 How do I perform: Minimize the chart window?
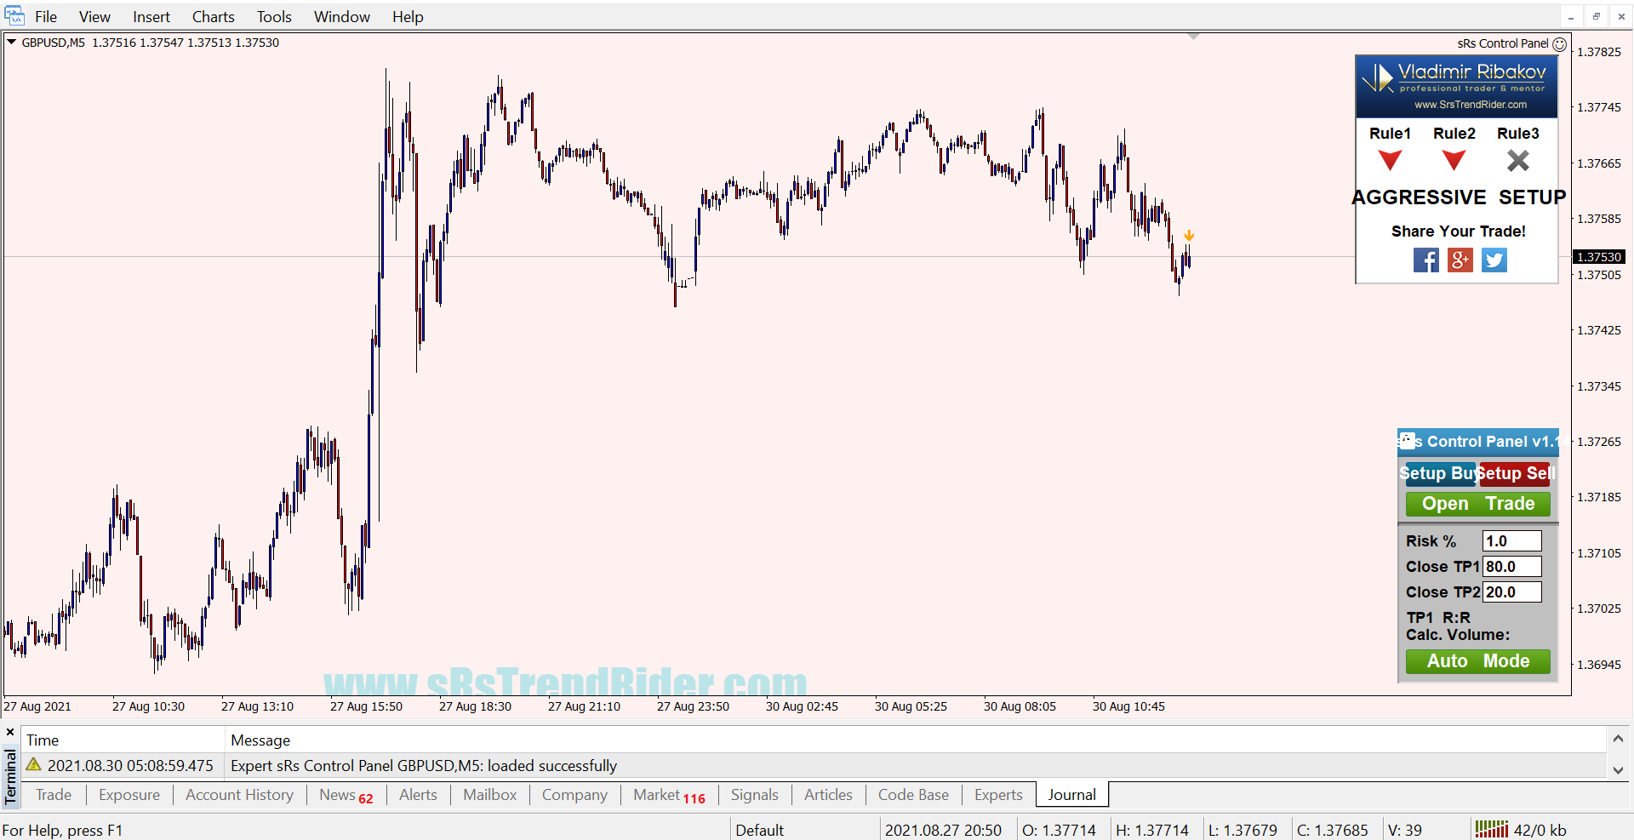(x=1571, y=17)
